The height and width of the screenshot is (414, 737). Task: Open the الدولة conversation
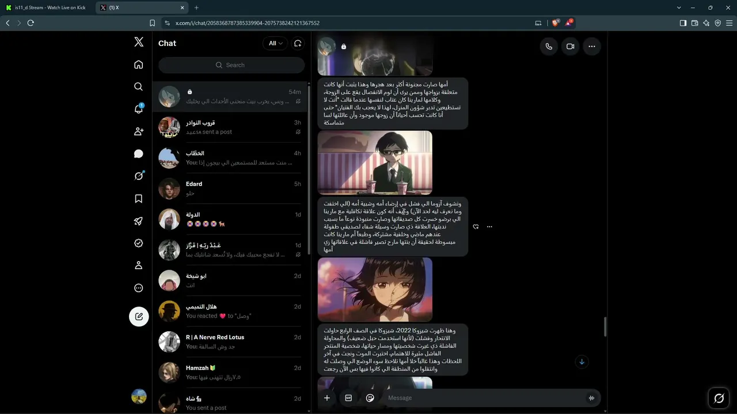(x=230, y=219)
